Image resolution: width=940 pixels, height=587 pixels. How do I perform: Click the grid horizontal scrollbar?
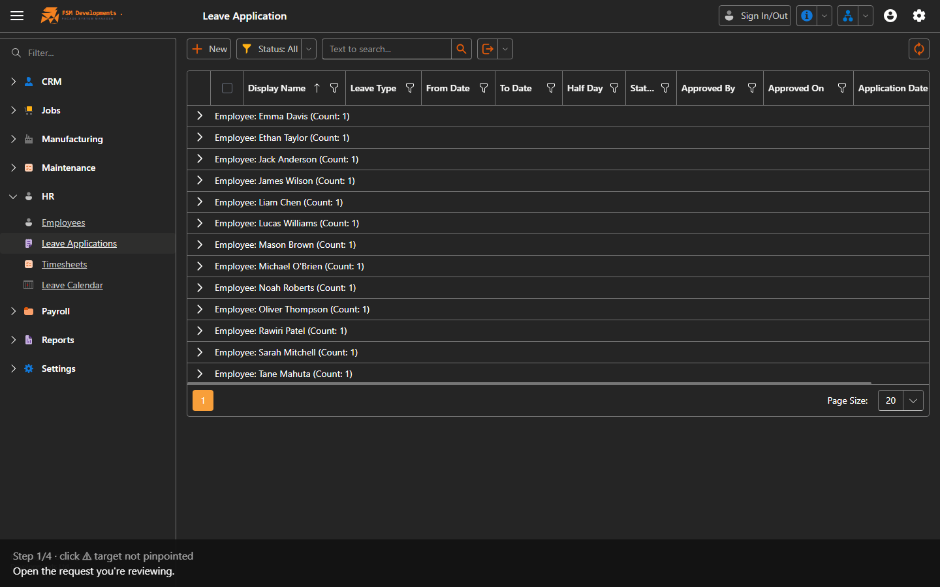pyautogui.click(x=529, y=384)
